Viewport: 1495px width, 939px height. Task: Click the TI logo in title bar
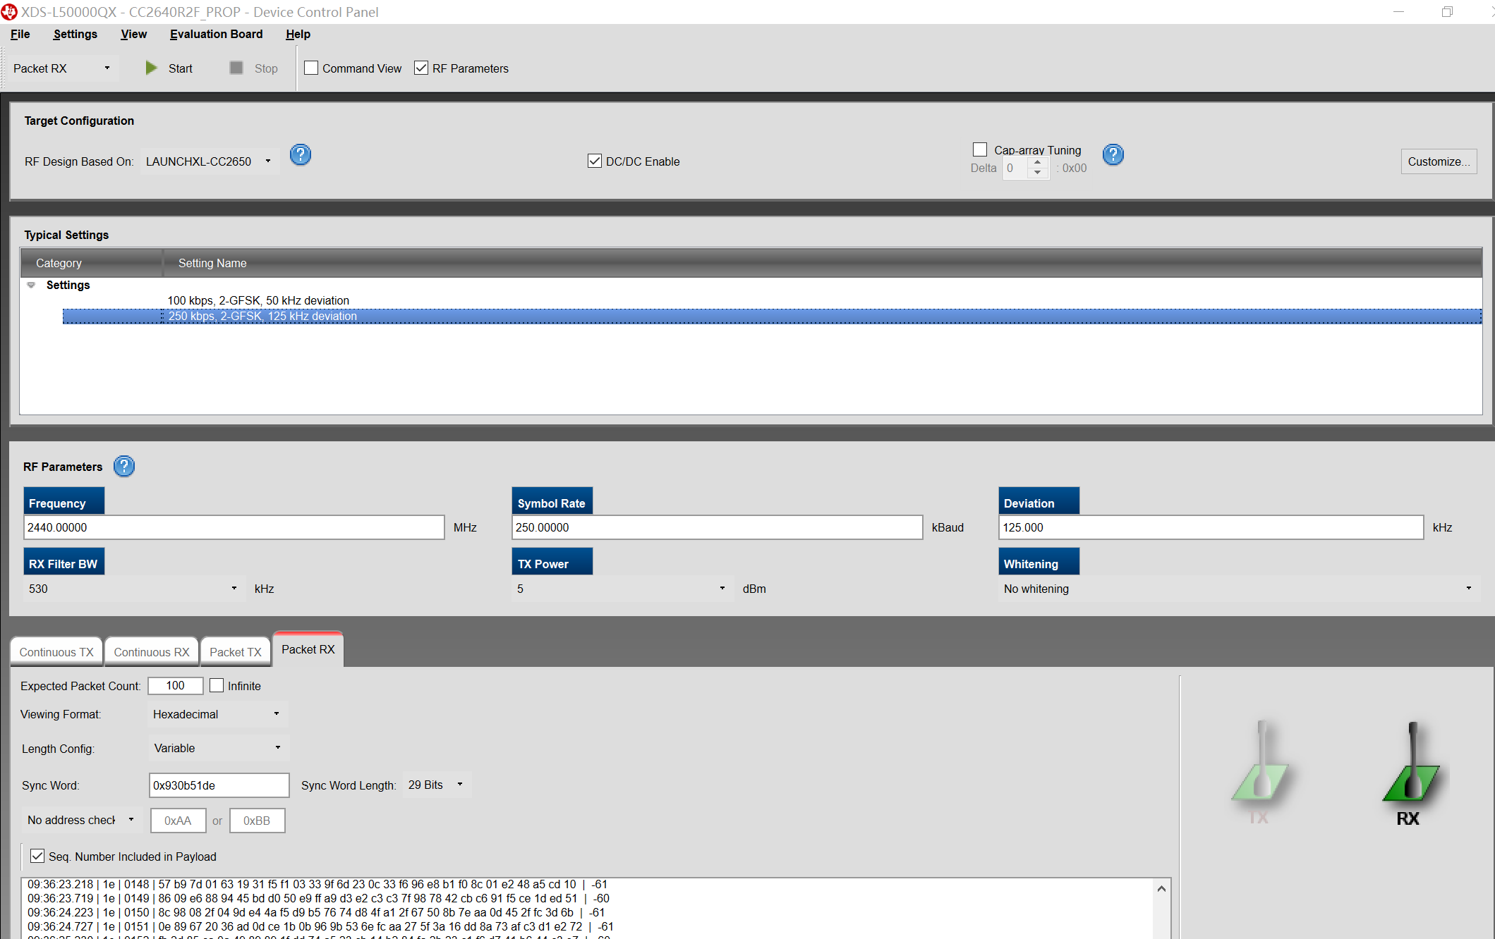coord(8,11)
